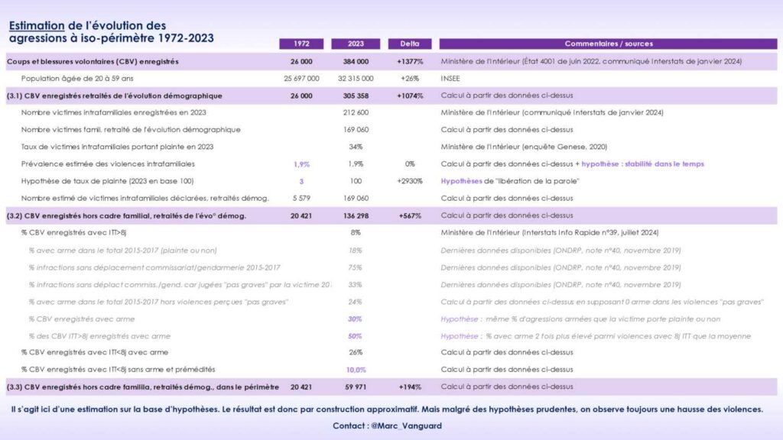Select the 5 579 value
783x440 pixels.
pyautogui.click(x=301, y=198)
